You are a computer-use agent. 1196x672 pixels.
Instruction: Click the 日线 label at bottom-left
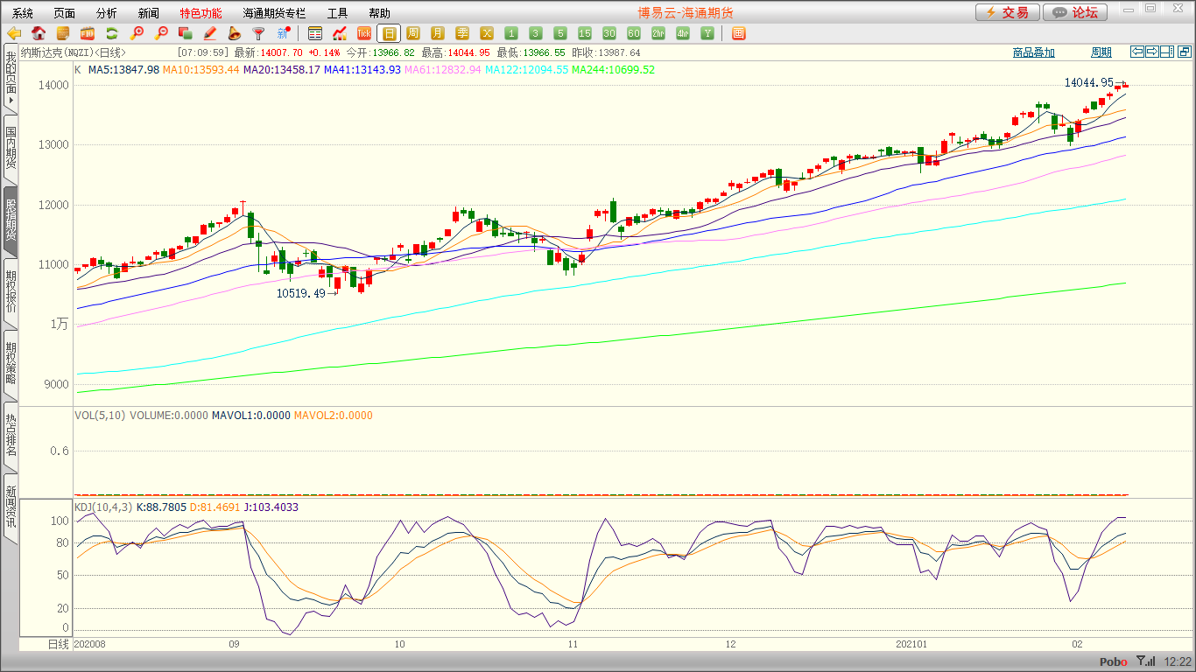click(x=57, y=644)
